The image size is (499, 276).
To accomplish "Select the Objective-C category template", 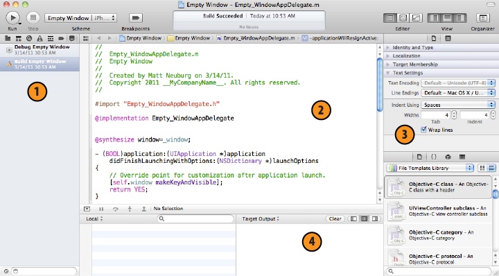I will tap(438, 235).
